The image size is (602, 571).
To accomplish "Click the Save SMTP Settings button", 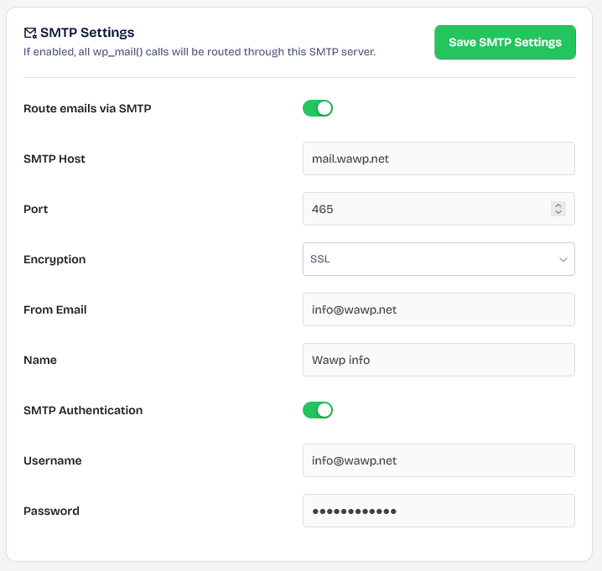I will [x=505, y=42].
